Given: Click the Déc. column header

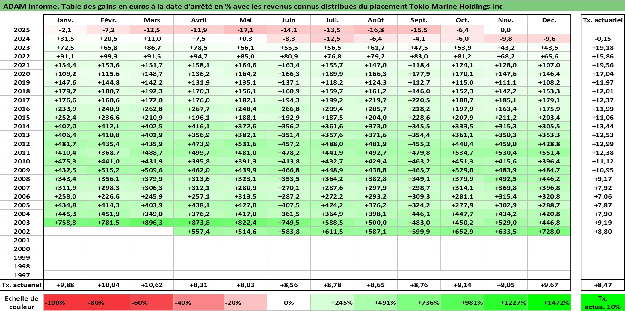Looking at the screenshot, I should pyautogui.click(x=549, y=20).
